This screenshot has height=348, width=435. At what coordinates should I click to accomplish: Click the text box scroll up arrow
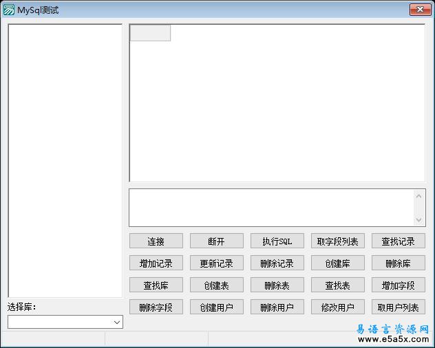point(419,196)
